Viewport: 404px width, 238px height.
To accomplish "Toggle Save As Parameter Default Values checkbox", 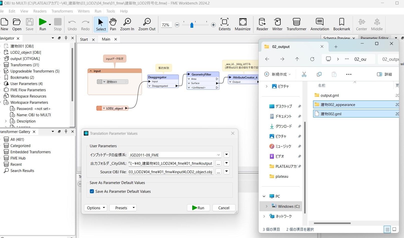I will [x=92, y=191].
